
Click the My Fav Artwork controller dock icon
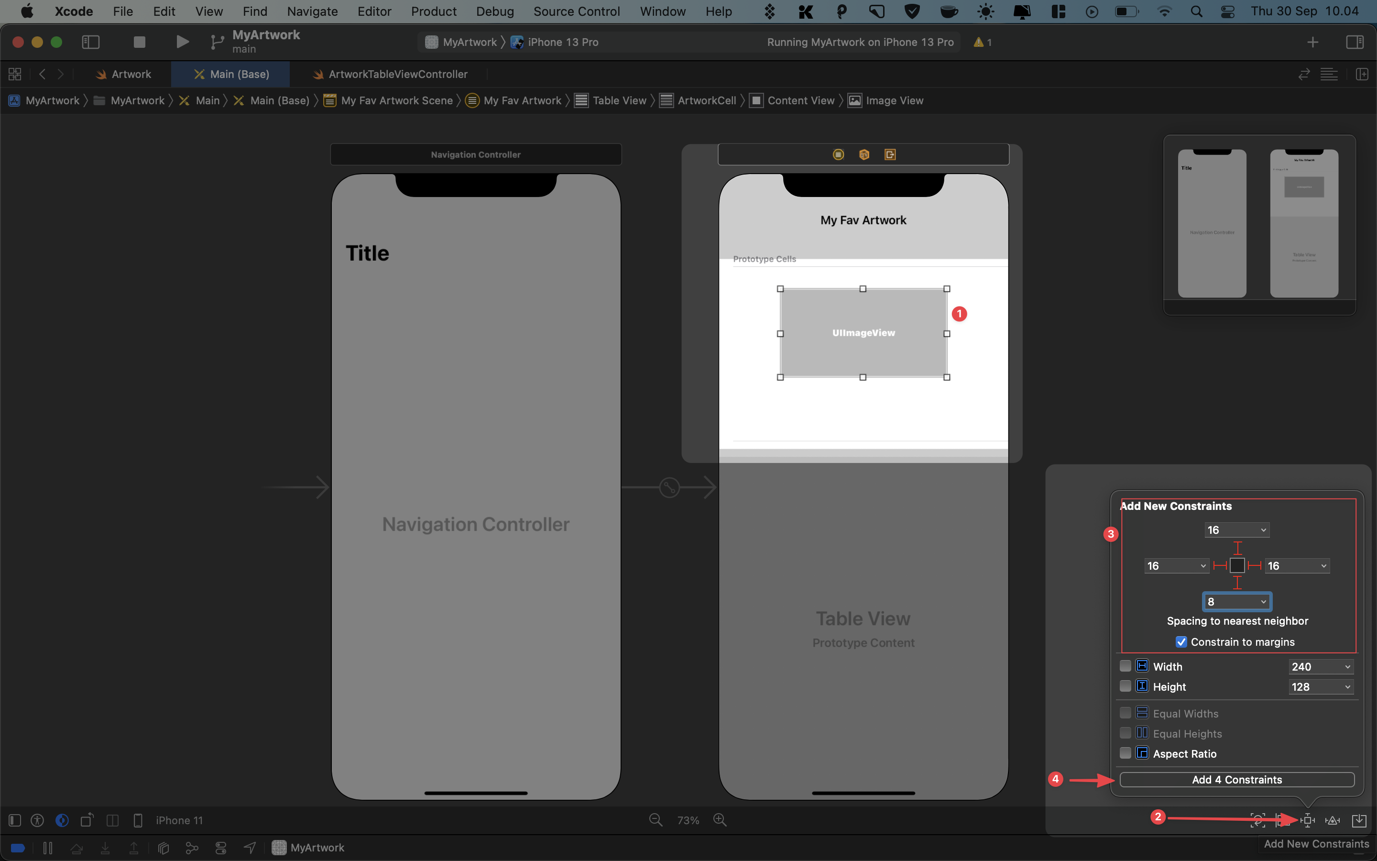[x=838, y=155]
